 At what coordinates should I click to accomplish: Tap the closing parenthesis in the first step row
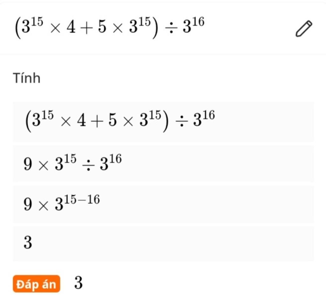(165, 122)
